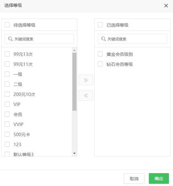Select the 黄金会员级别 label text
Screen dimensions: 173x186
(120, 54)
